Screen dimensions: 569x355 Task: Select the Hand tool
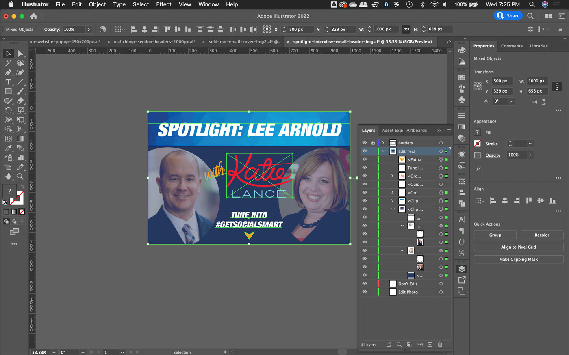tap(8, 176)
